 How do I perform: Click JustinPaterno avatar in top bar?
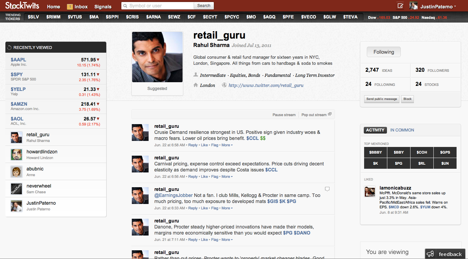(x=414, y=6)
